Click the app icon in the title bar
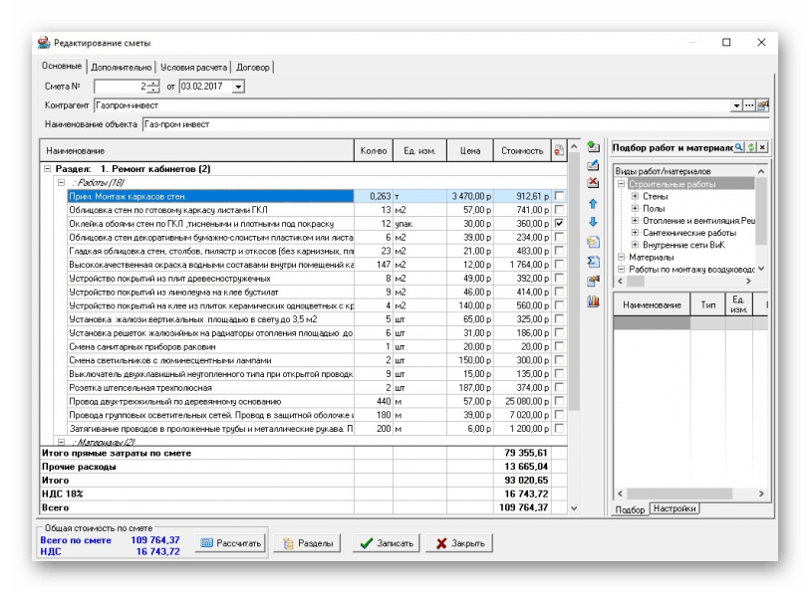Viewport: 810px width, 593px height. (x=44, y=43)
